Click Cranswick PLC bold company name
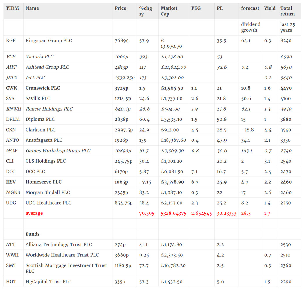The height and width of the screenshot is (289, 302). [x=43, y=88]
